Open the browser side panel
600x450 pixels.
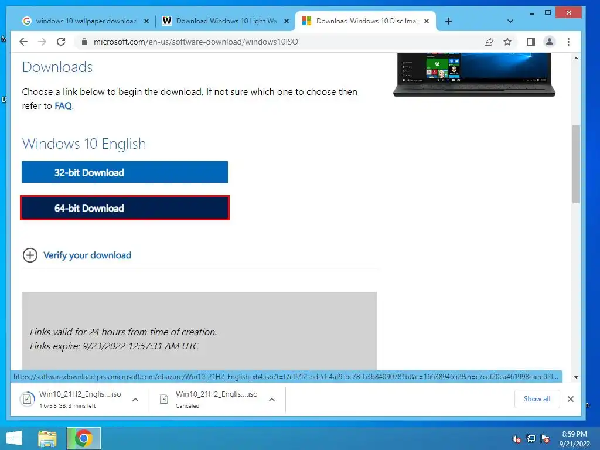pos(530,42)
